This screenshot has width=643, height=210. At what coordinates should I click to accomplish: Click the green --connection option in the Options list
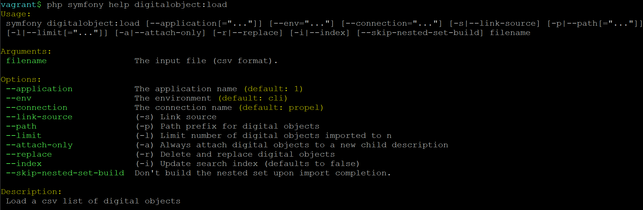pyautogui.click(x=37, y=108)
